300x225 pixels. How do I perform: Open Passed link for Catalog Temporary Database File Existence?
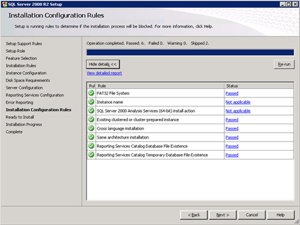coord(232,155)
